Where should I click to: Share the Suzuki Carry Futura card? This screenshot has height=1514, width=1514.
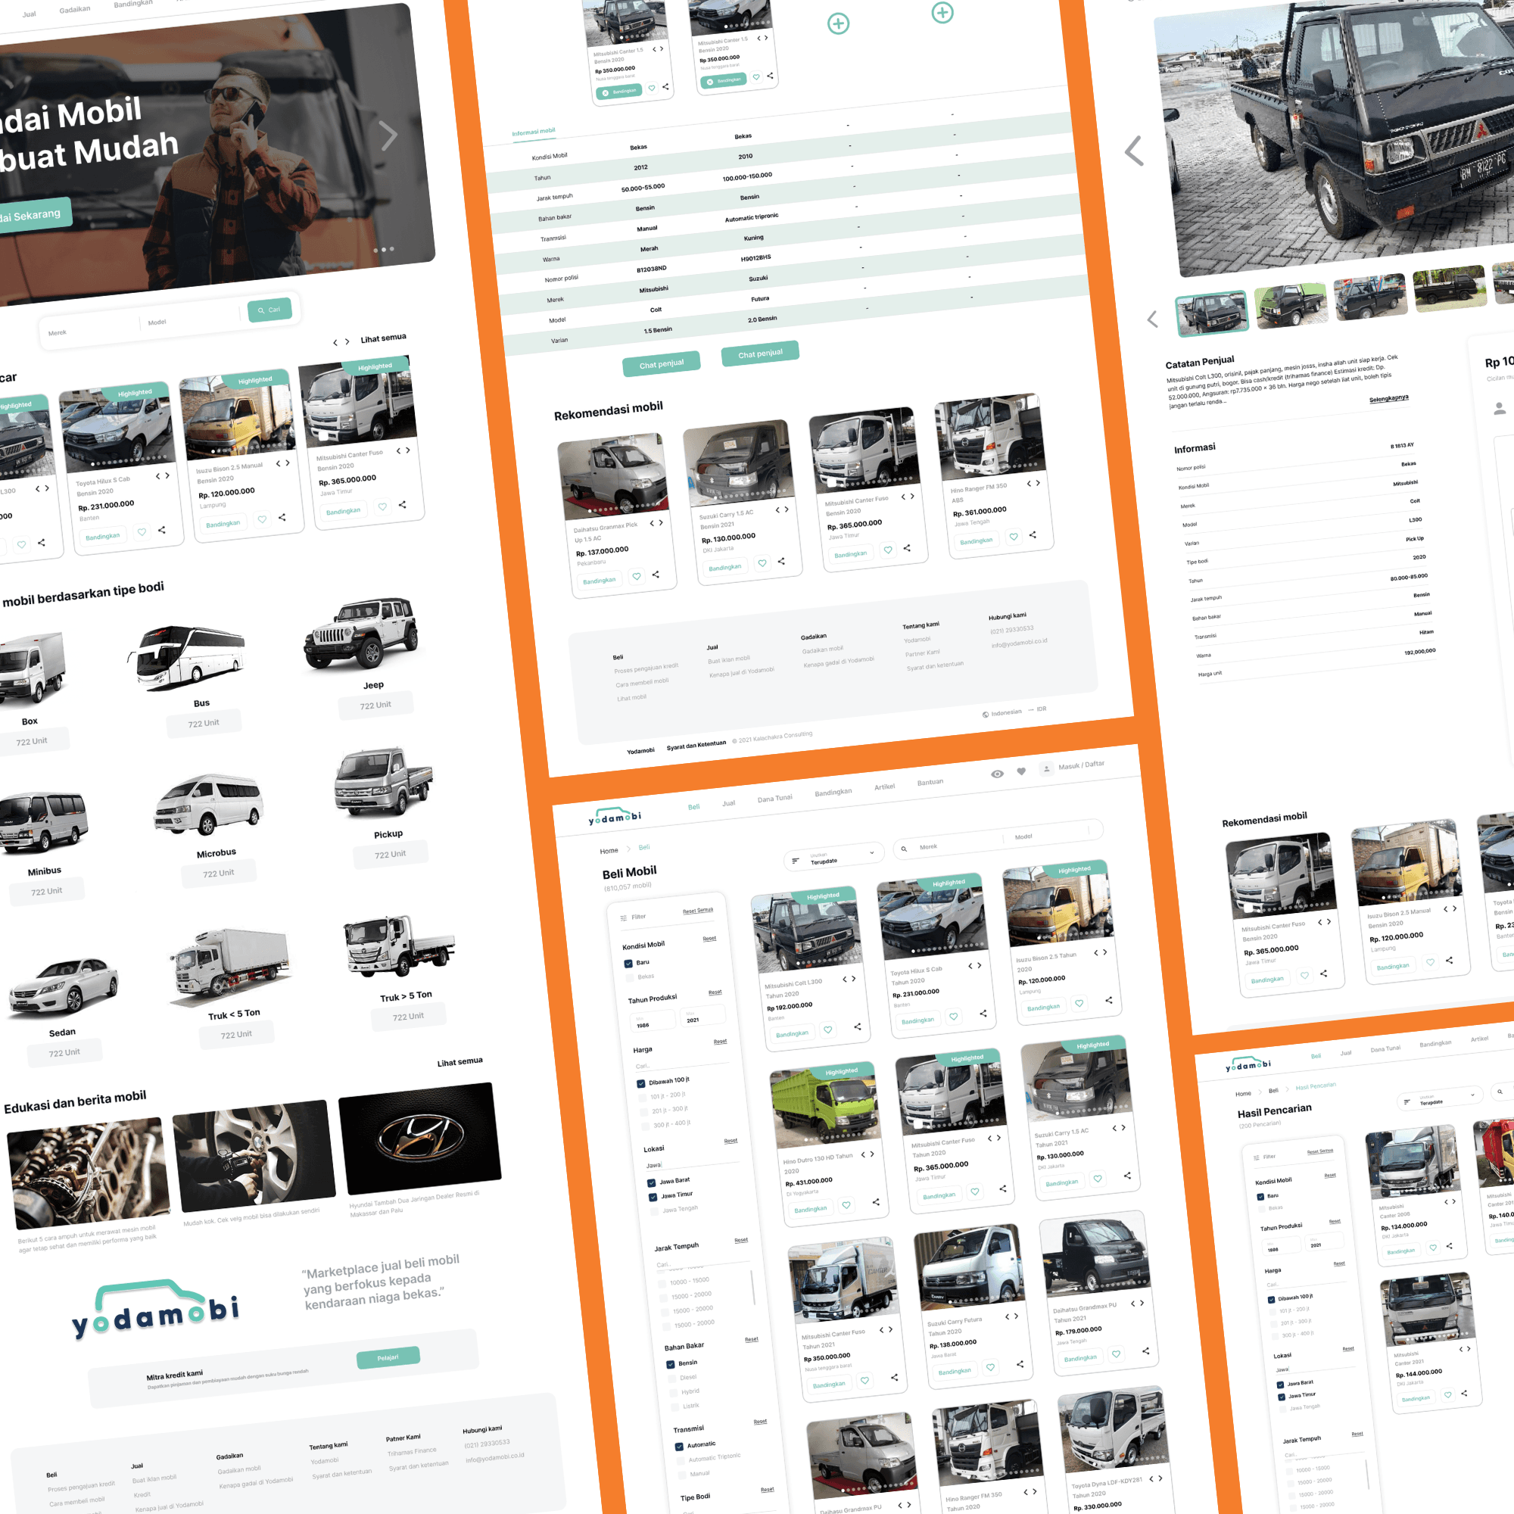[1020, 1364]
